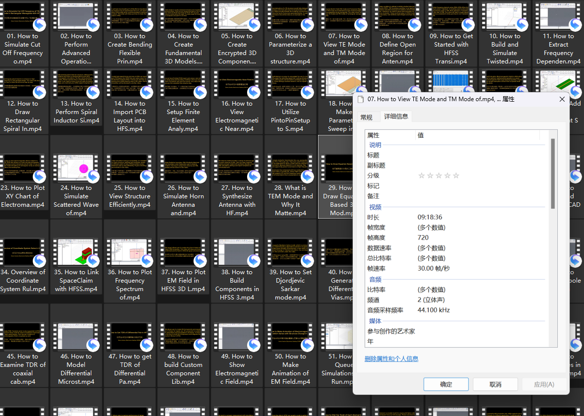Click the 删除属性和个人信息 link
The image size is (584, 416).
point(391,358)
